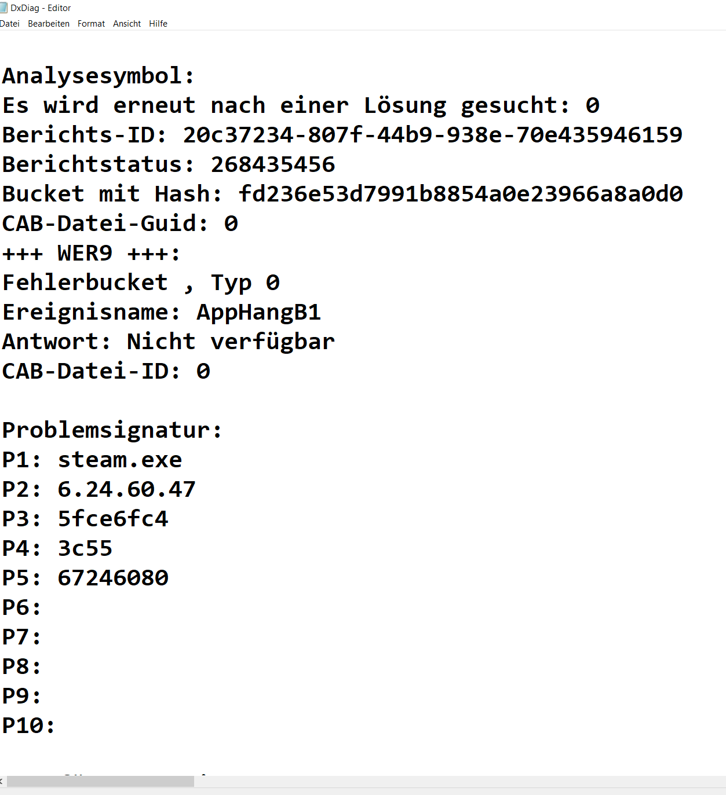This screenshot has width=726, height=795.
Task: Click the Bucket hash value
Action: [x=461, y=194]
